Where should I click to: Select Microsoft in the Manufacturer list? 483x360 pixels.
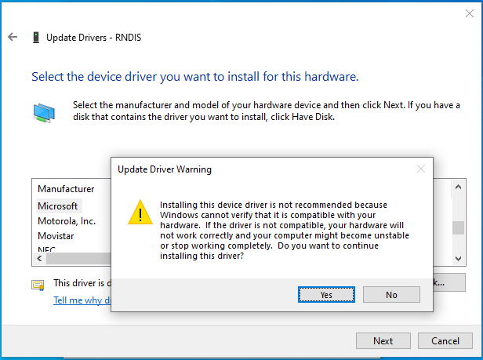point(57,206)
